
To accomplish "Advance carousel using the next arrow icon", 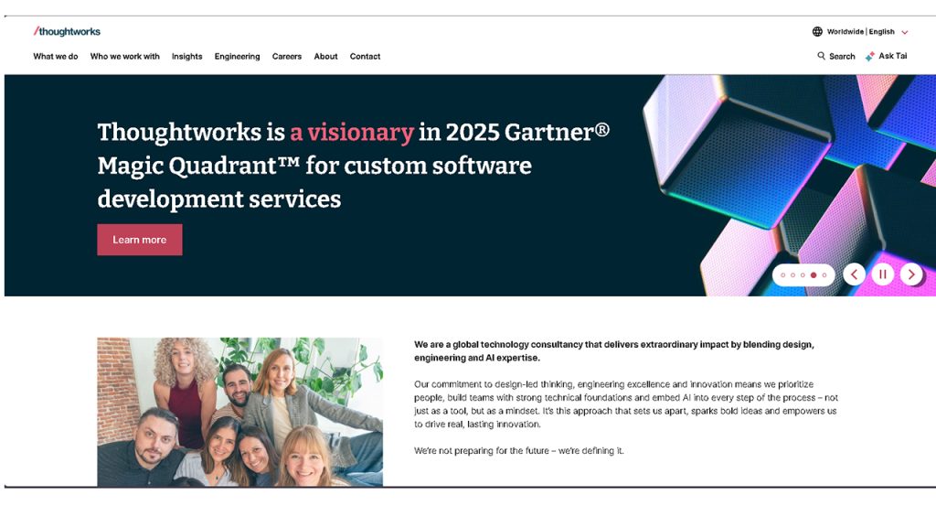I will click(911, 274).
